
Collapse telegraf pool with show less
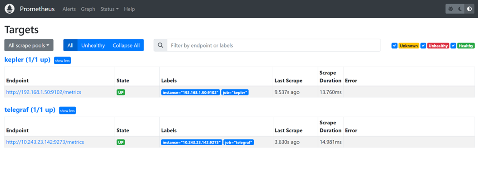pyautogui.click(x=67, y=110)
